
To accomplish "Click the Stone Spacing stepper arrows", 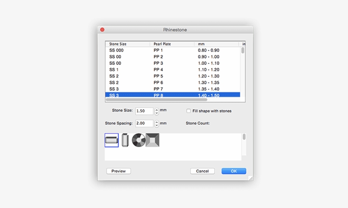I will pos(157,124).
